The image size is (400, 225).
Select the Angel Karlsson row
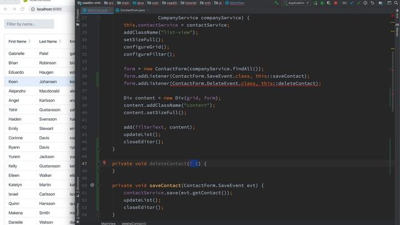[39, 100]
